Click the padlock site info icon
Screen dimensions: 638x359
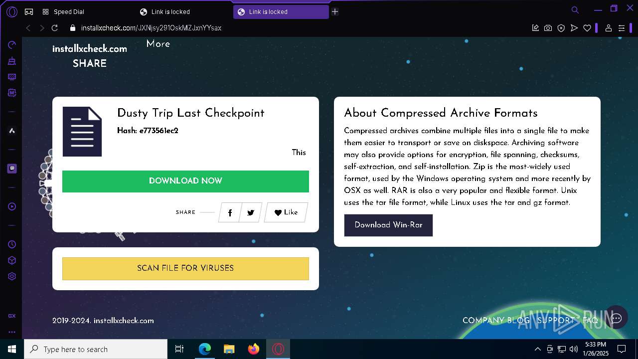(73, 28)
